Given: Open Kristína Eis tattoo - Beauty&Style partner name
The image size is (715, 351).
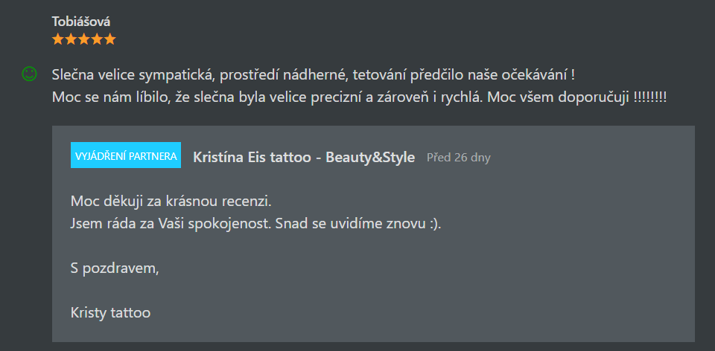Looking at the screenshot, I should (304, 158).
